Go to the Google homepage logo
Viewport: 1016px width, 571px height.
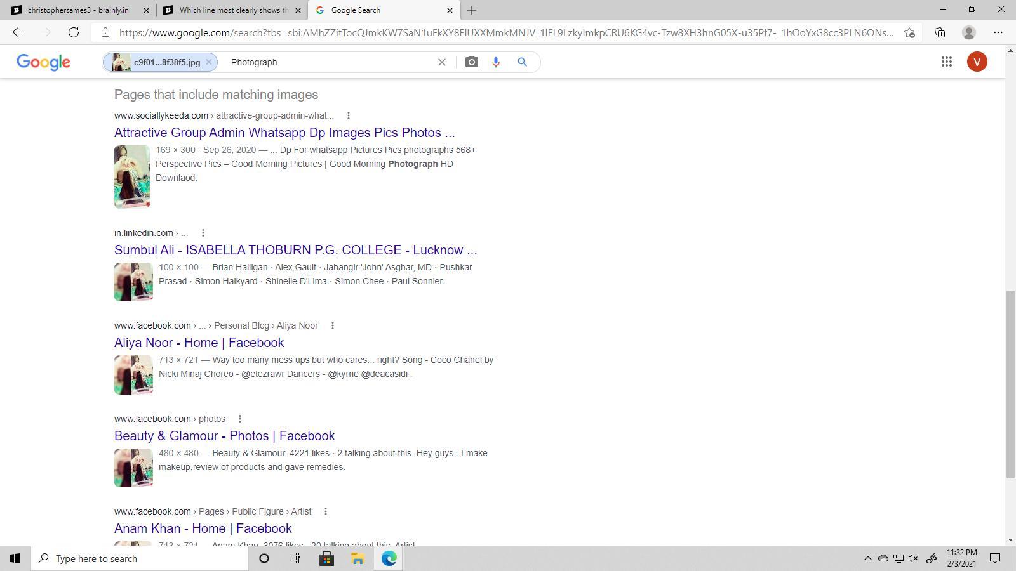(43, 62)
